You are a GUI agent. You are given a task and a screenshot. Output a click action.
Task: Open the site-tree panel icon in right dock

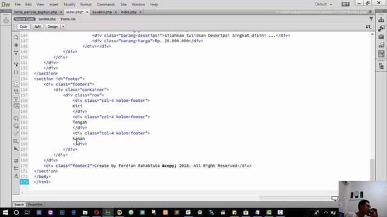pos(381,19)
